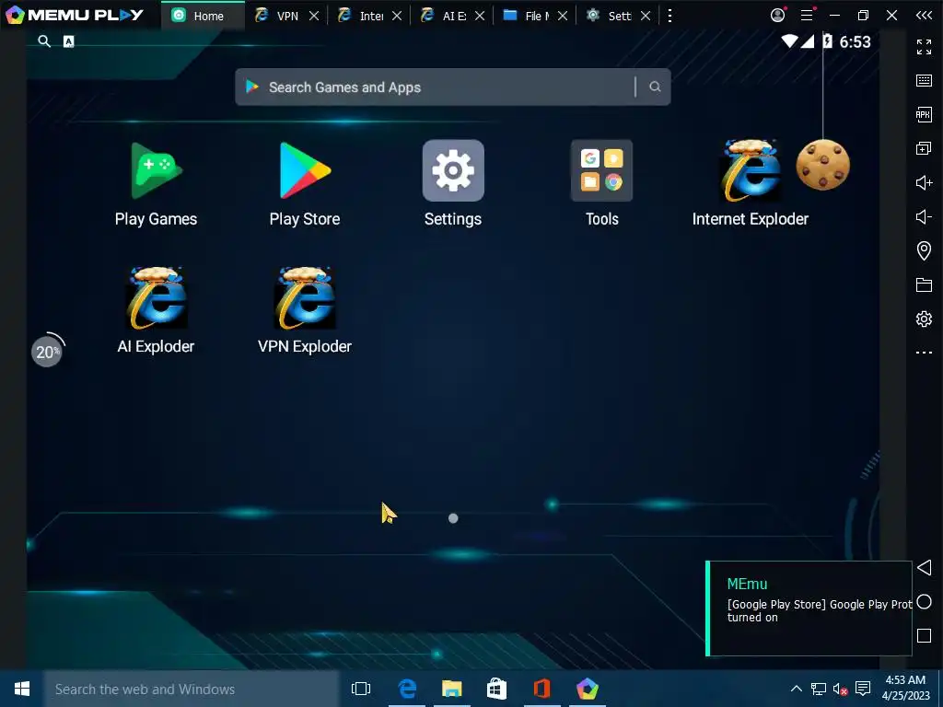The width and height of the screenshot is (943, 707).
Task: Tap the Android home circle button
Action: click(925, 602)
